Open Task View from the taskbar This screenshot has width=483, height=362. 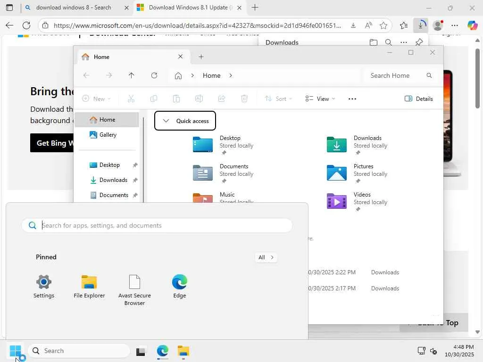point(141,351)
